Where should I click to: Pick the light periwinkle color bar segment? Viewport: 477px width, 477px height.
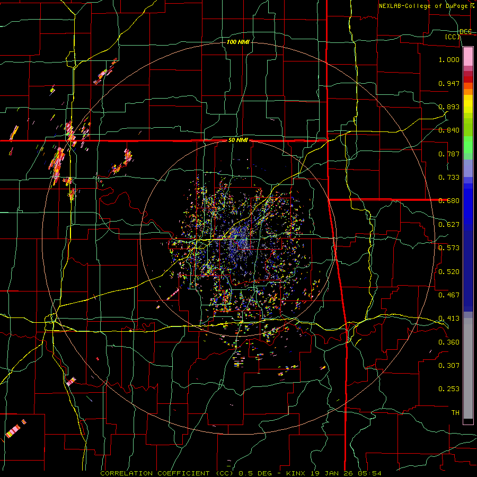click(x=468, y=168)
